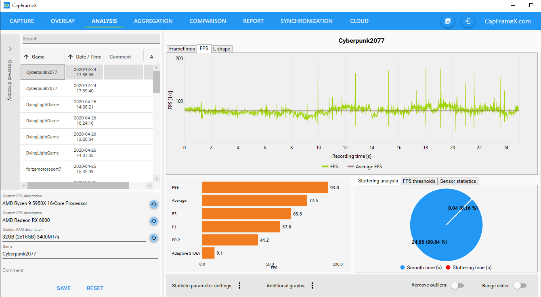Go to the CLOUD tab

pyautogui.click(x=359, y=21)
